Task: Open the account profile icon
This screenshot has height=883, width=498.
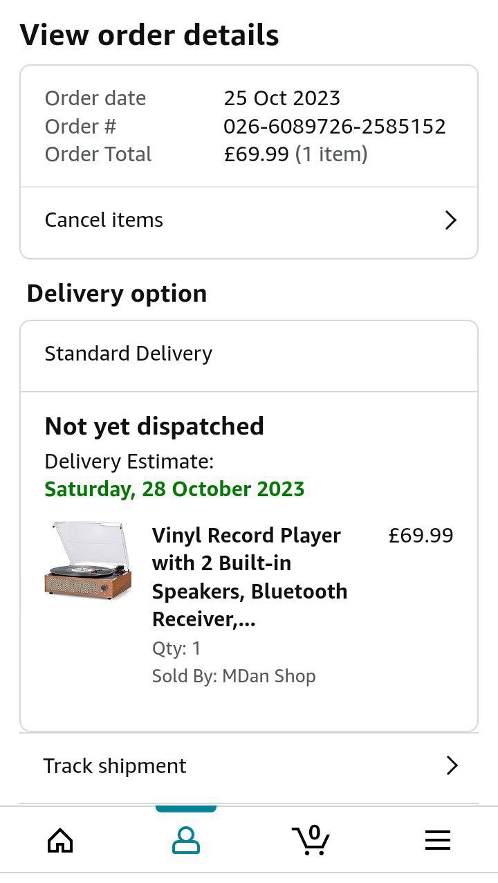Action: click(185, 840)
